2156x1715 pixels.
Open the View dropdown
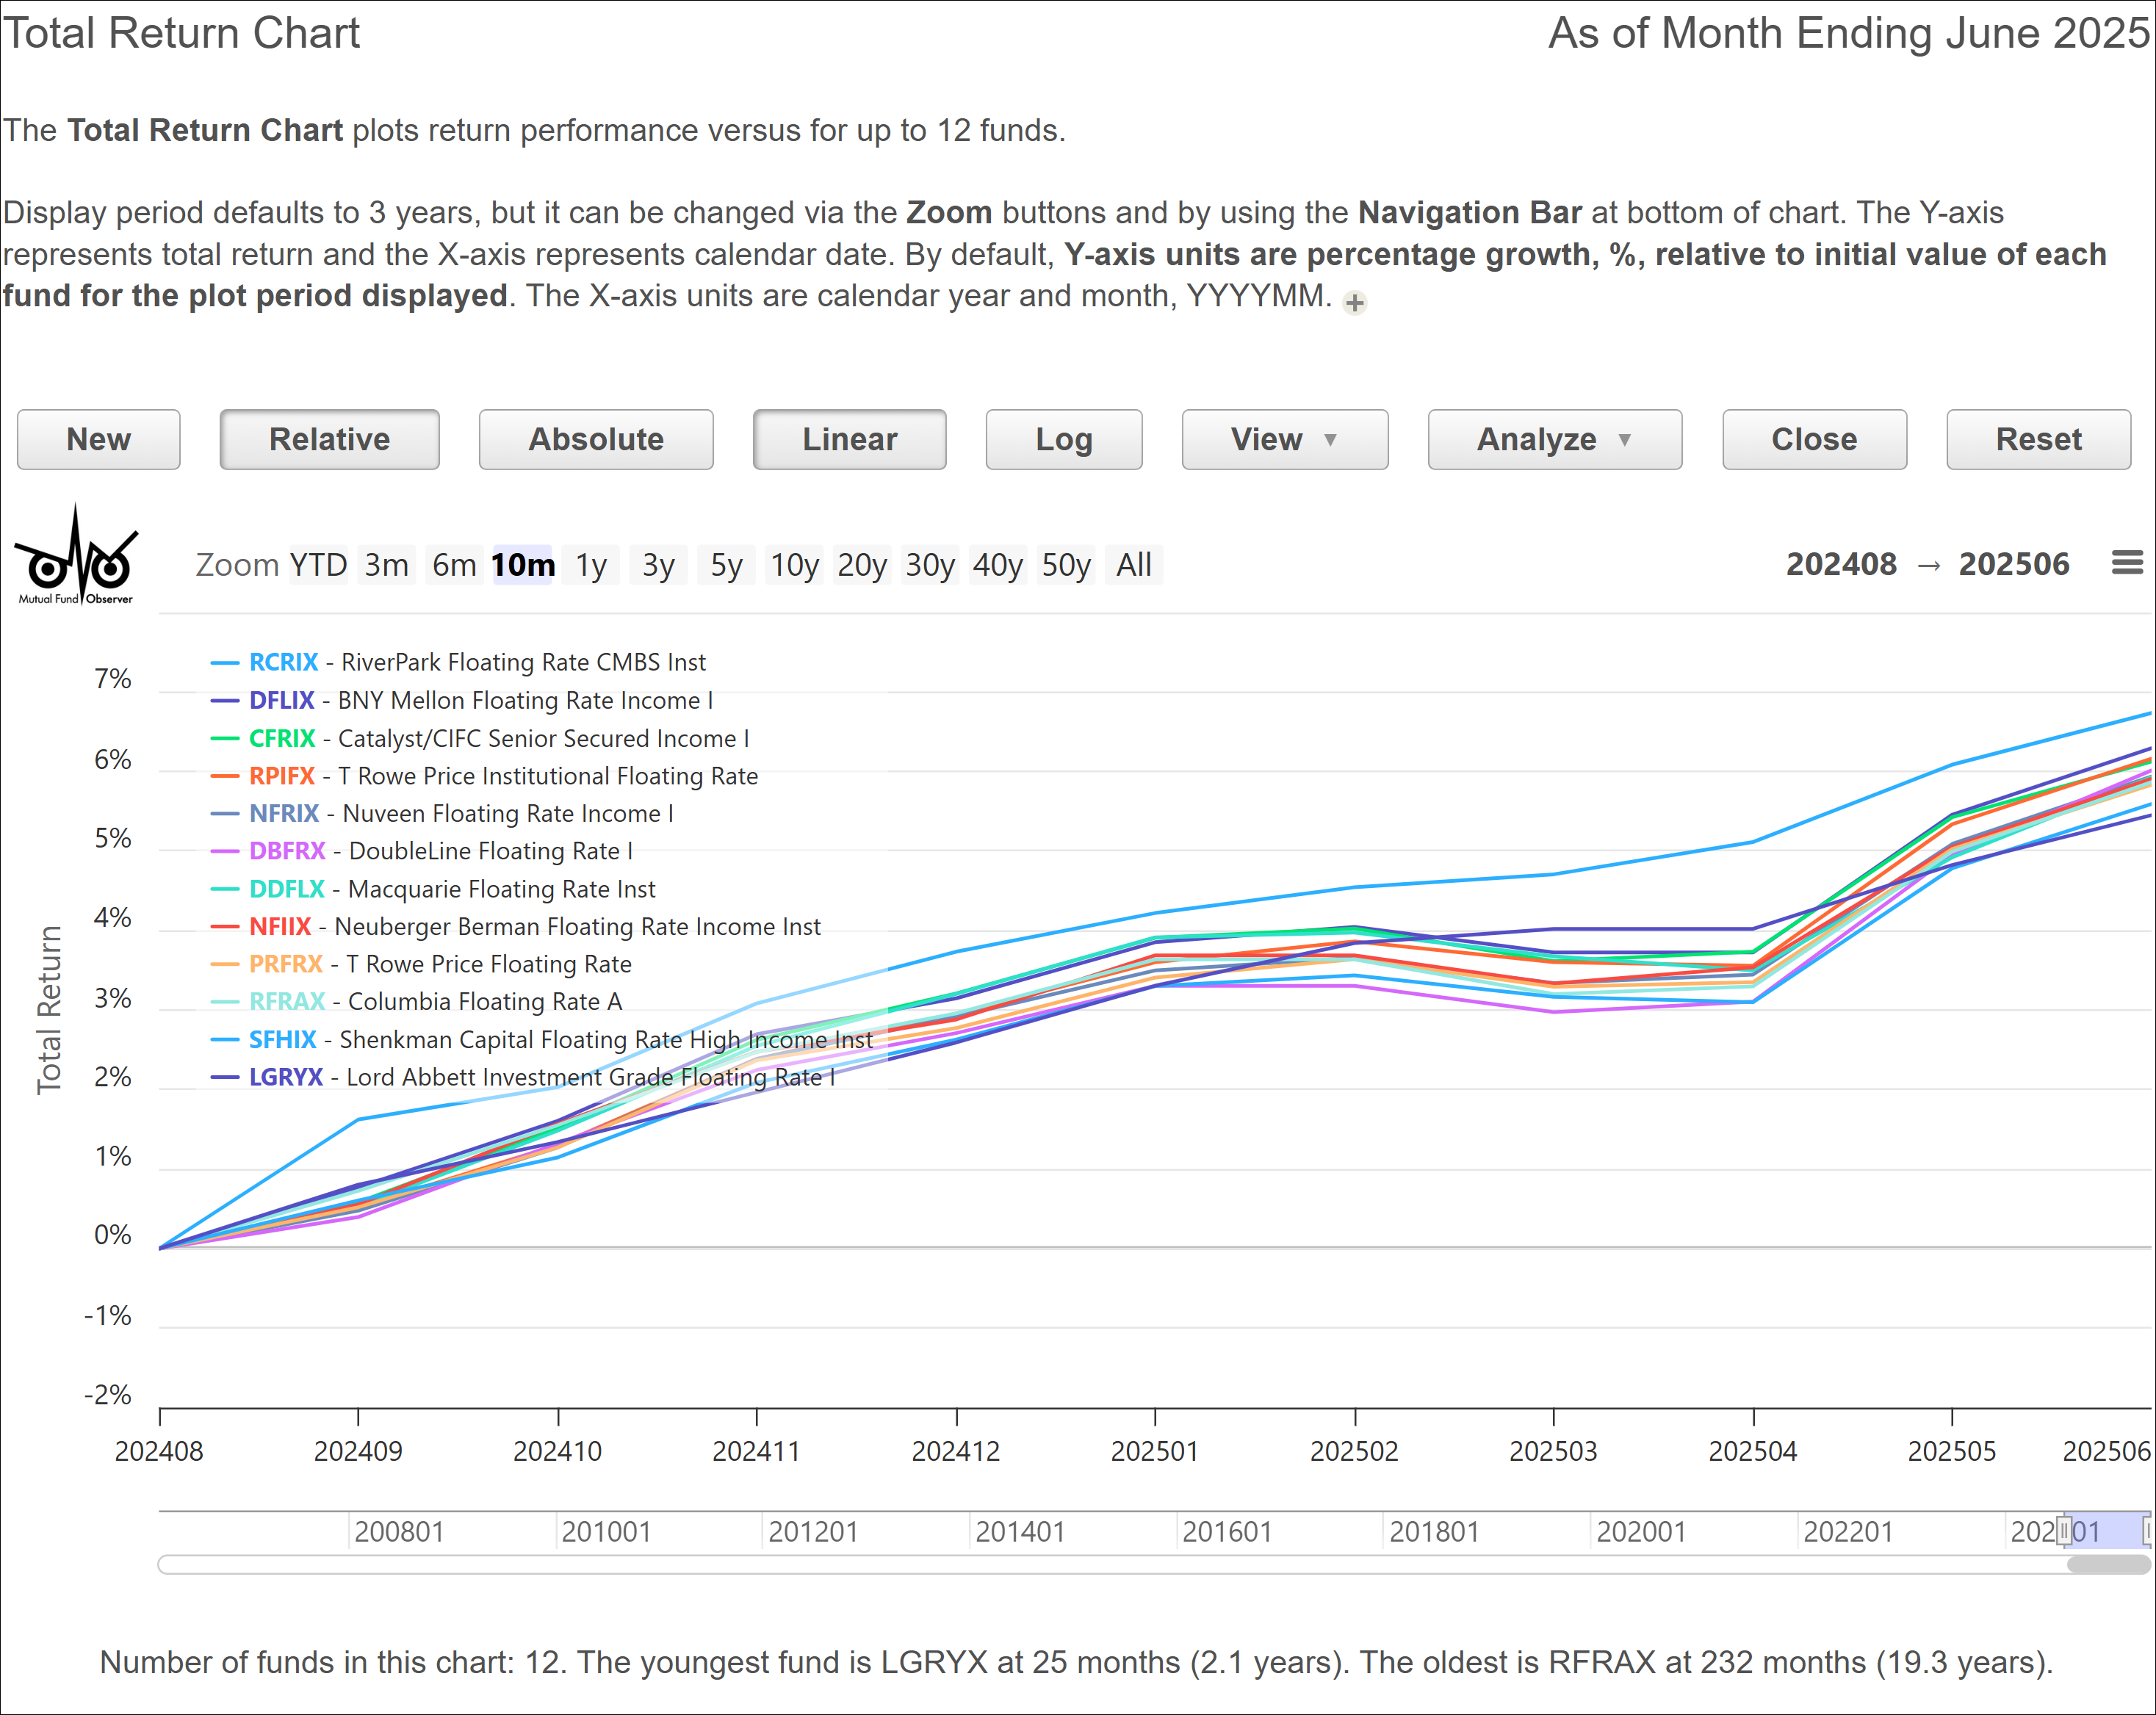pos(1285,439)
